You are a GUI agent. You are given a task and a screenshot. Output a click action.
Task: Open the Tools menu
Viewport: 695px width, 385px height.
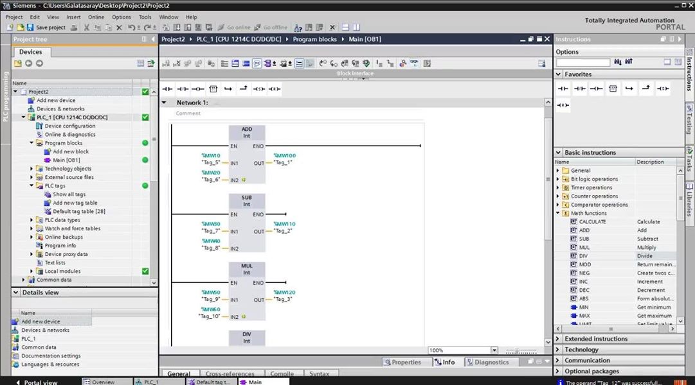tap(145, 17)
